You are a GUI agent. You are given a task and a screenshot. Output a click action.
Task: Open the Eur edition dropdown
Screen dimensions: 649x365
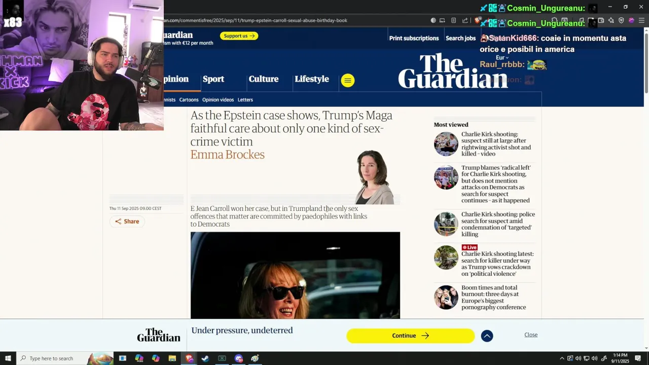[502, 58]
